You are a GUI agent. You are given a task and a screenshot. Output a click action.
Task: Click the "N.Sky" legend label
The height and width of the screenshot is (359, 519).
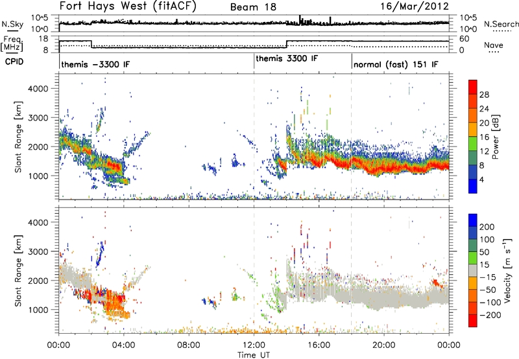point(12,24)
